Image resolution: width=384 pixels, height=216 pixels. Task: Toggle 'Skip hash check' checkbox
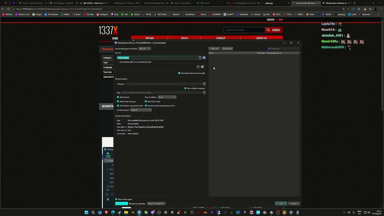146,101
